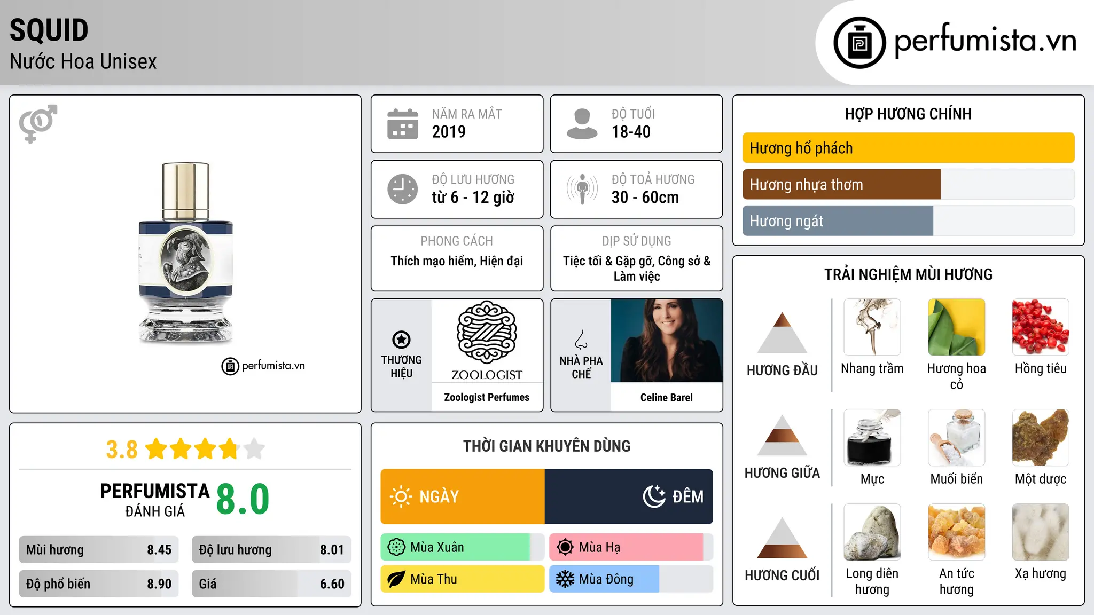Click the Hương giữa pyramid icon
The height and width of the screenshot is (615, 1094).
[x=782, y=435]
